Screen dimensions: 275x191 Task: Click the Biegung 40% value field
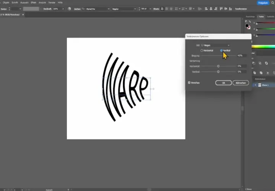[242, 56]
